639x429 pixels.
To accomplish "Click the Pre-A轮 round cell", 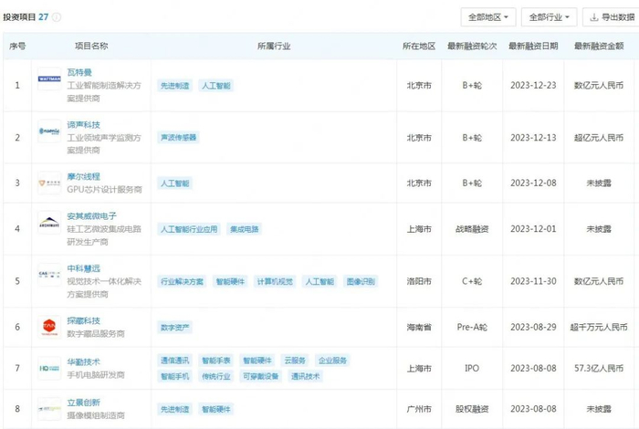I will (472, 327).
